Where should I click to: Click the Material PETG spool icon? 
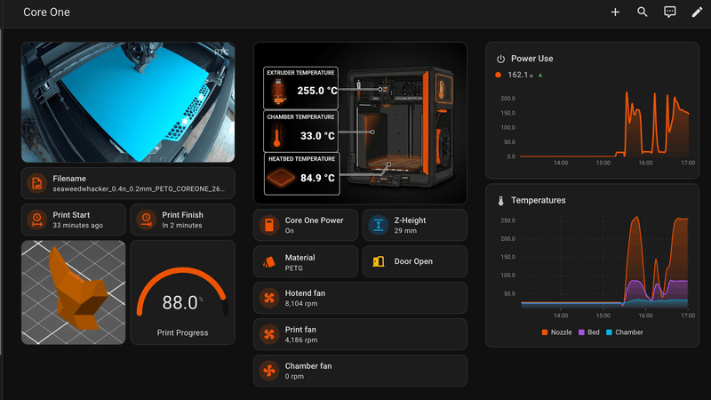[269, 261]
